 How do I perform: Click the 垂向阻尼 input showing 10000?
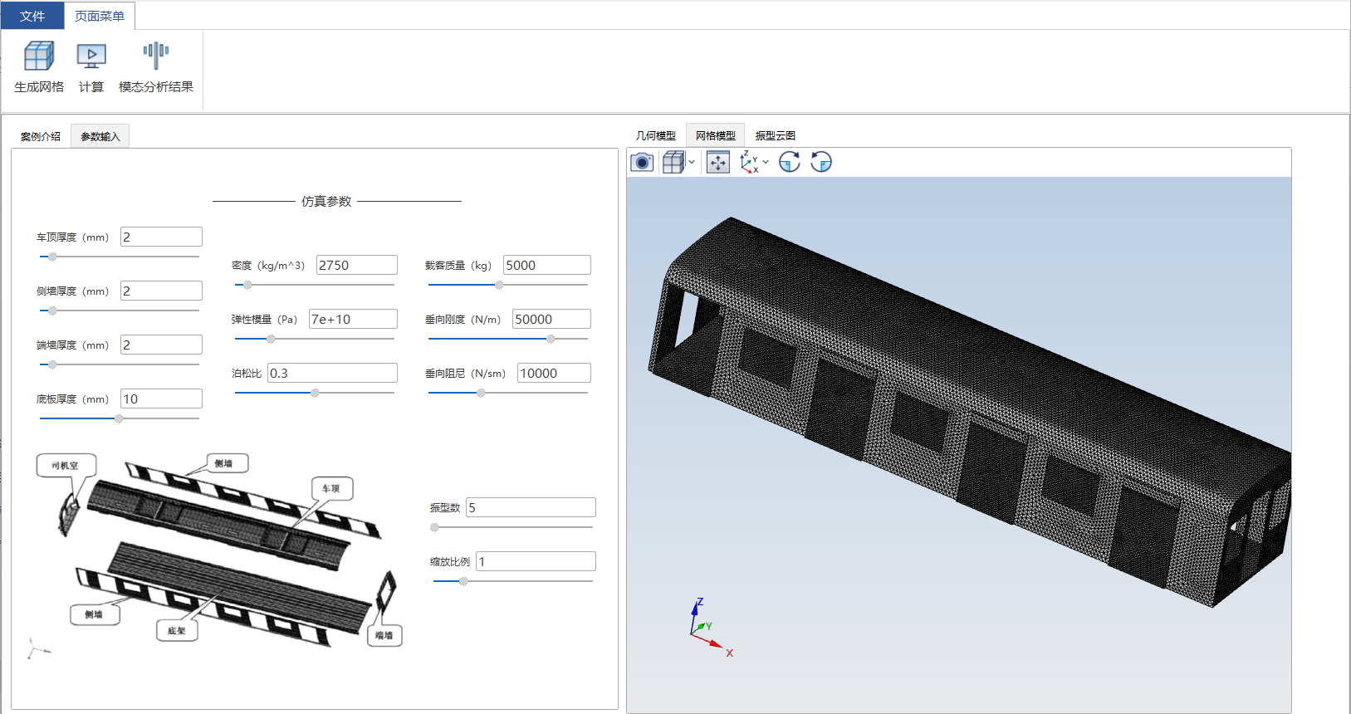[x=554, y=373]
